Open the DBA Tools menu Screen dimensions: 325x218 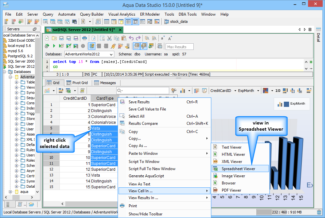[x=187, y=14]
